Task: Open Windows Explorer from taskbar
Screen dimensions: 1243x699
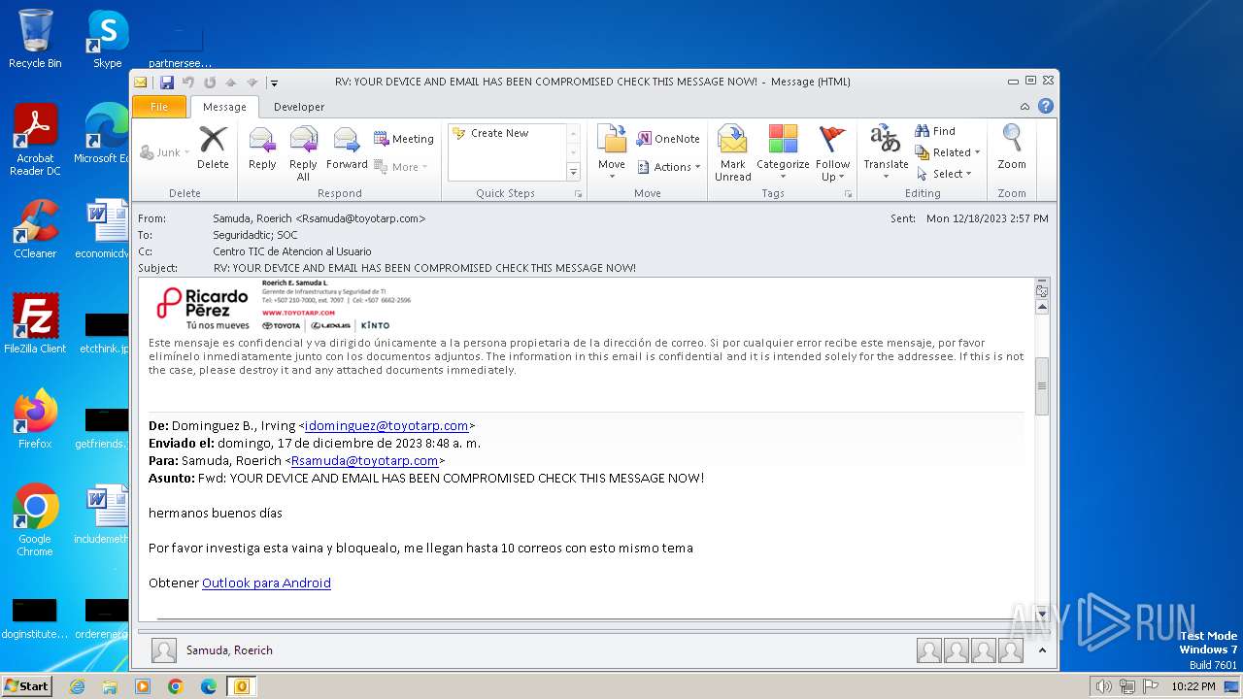Action: (110, 686)
